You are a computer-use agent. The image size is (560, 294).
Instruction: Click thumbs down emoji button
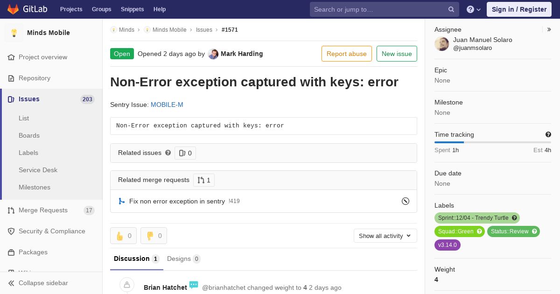[x=154, y=236]
